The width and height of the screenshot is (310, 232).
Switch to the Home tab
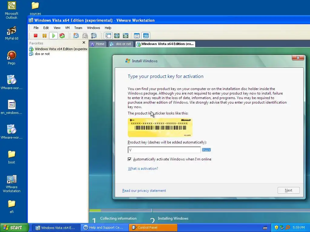click(98, 44)
